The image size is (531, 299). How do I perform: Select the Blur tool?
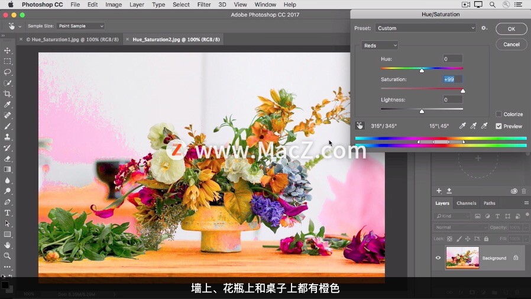click(7, 181)
